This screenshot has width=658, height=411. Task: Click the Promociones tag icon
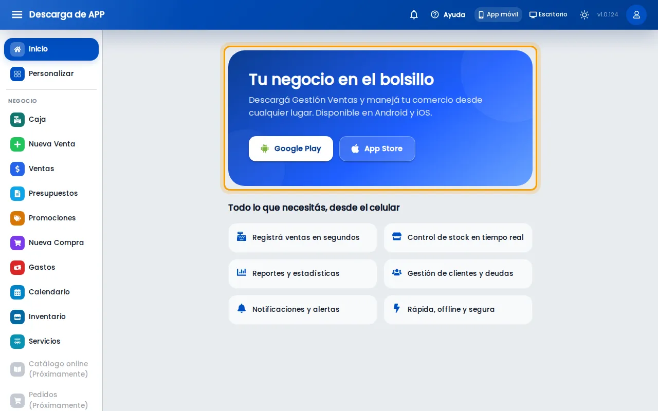(x=17, y=218)
